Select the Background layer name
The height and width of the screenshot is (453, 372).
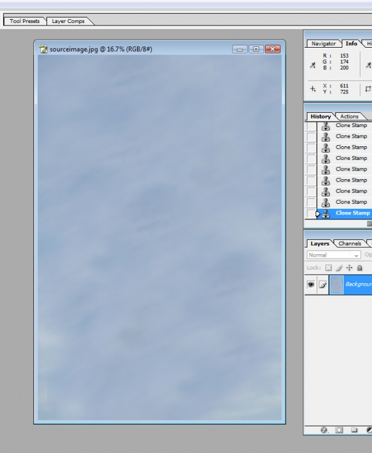[358, 284]
